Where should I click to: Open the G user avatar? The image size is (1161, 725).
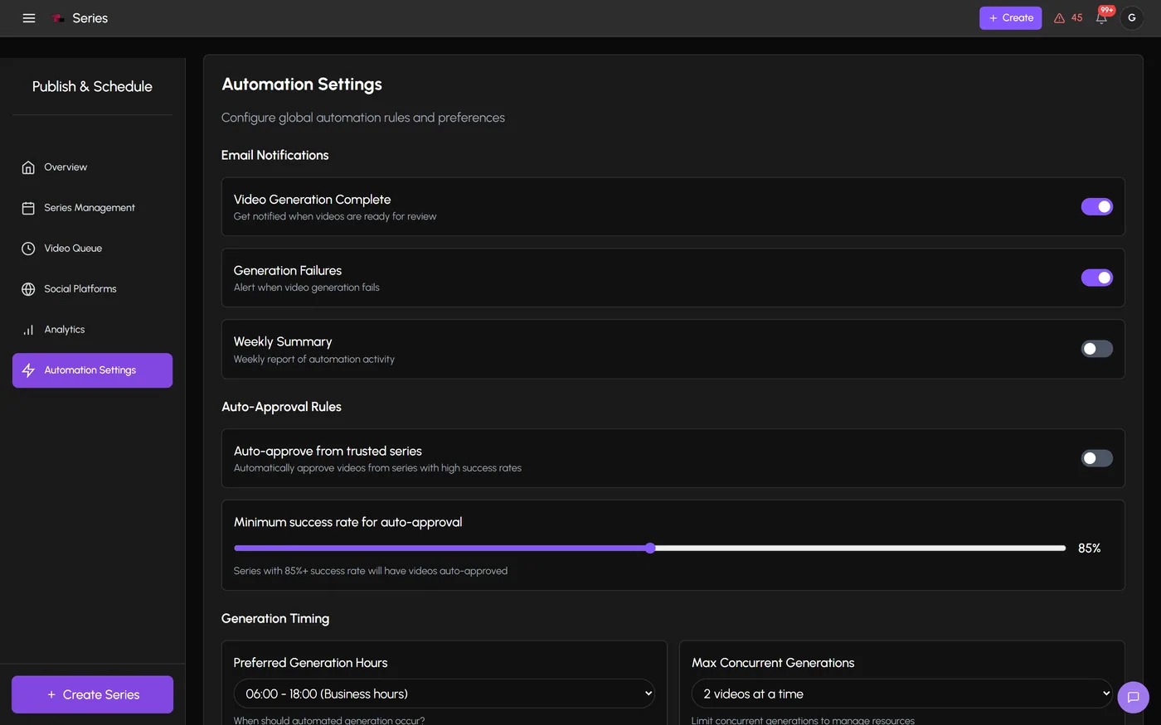pos(1131,18)
